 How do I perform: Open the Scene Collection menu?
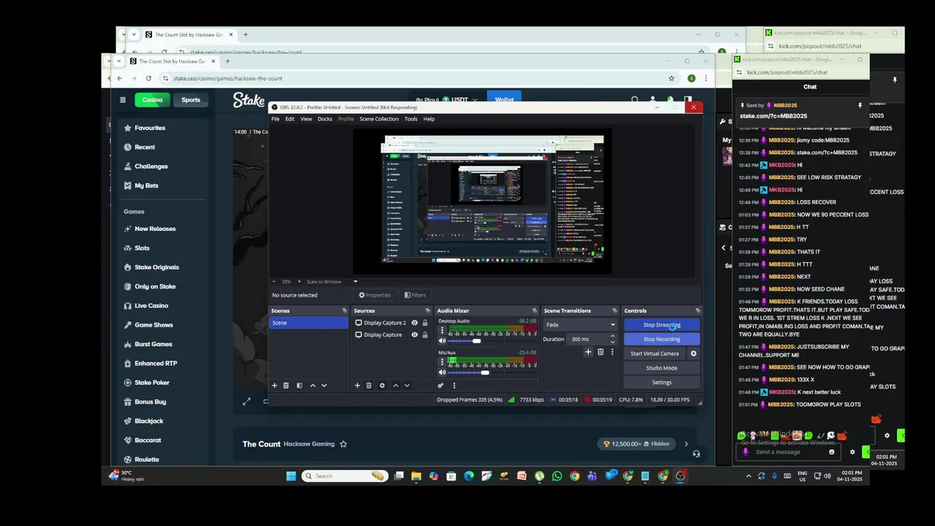coord(379,119)
